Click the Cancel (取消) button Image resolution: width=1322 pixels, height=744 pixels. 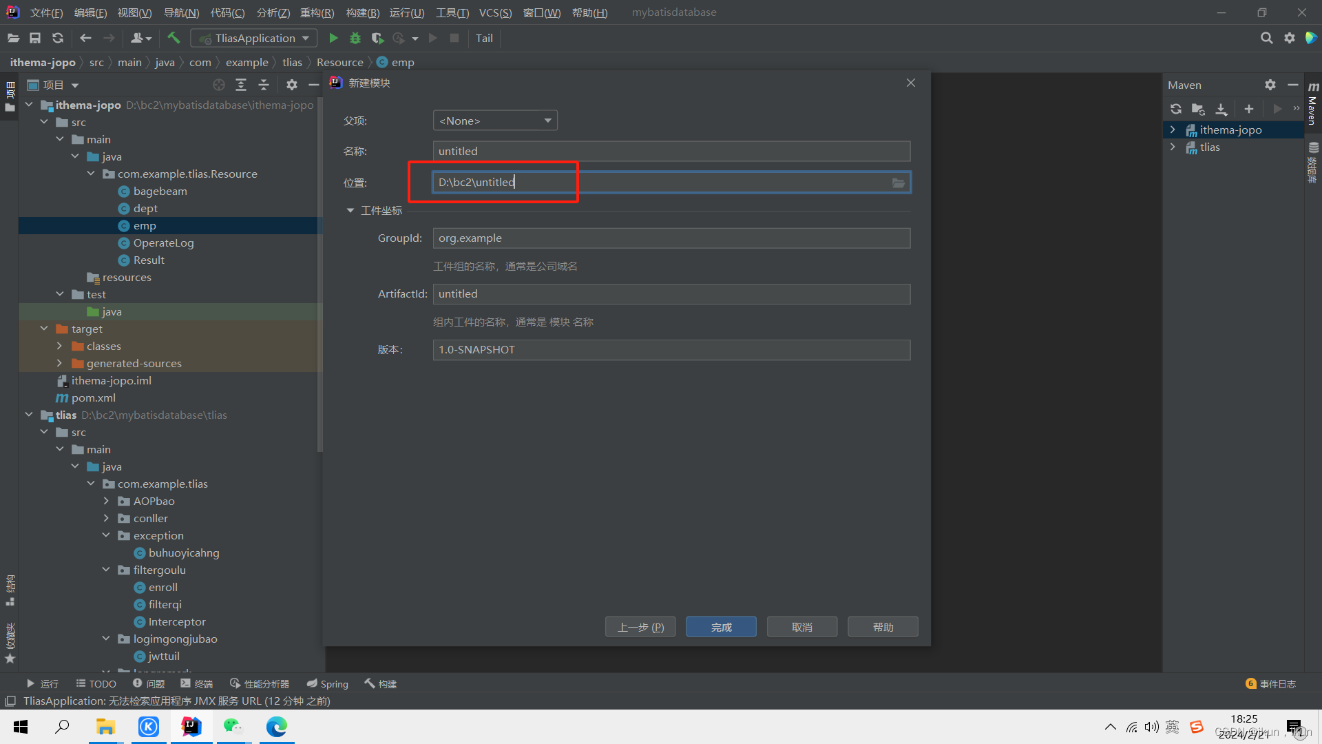pyautogui.click(x=801, y=627)
